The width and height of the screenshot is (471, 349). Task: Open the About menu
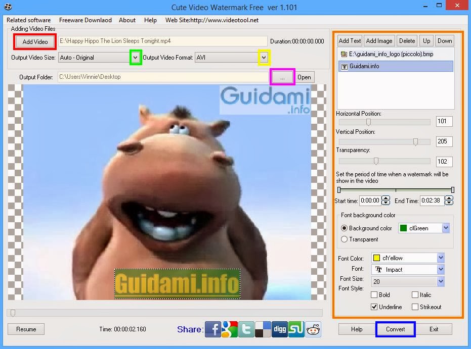pos(127,20)
